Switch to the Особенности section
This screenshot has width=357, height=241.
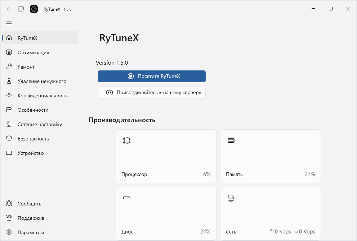click(33, 110)
